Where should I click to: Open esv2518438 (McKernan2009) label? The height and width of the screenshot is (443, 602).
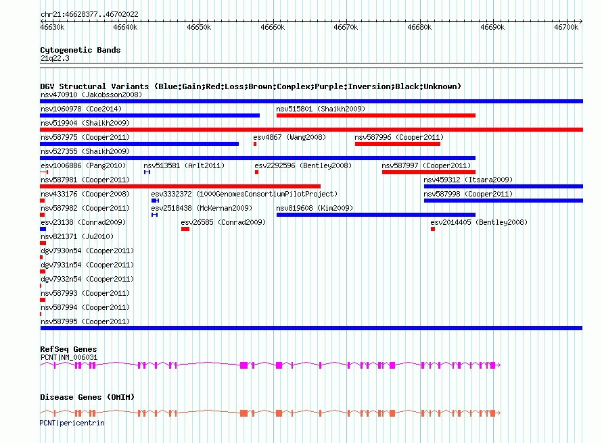coord(202,208)
